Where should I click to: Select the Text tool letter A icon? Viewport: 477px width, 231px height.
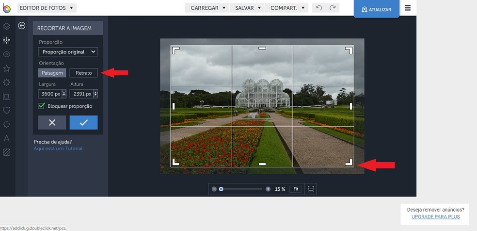click(7, 138)
